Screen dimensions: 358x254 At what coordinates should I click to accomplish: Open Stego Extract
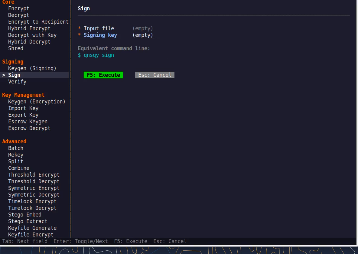(x=28, y=221)
